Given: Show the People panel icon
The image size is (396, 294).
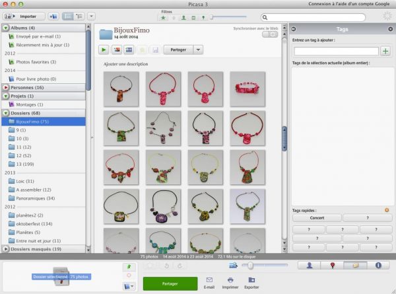Looking at the screenshot, I should click(309, 265).
